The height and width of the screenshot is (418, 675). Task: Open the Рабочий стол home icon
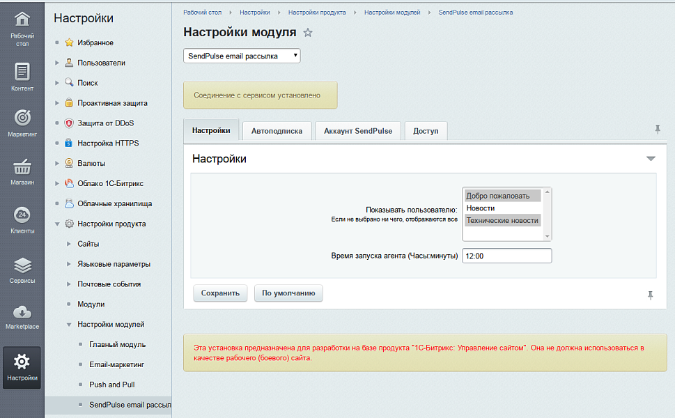click(22, 19)
